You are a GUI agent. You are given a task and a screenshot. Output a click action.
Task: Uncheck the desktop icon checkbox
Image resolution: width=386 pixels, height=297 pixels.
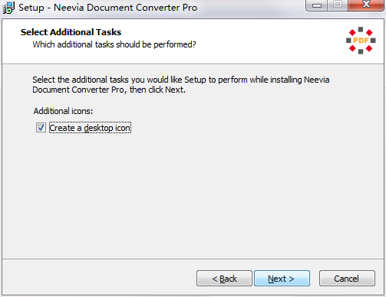(x=41, y=128)
